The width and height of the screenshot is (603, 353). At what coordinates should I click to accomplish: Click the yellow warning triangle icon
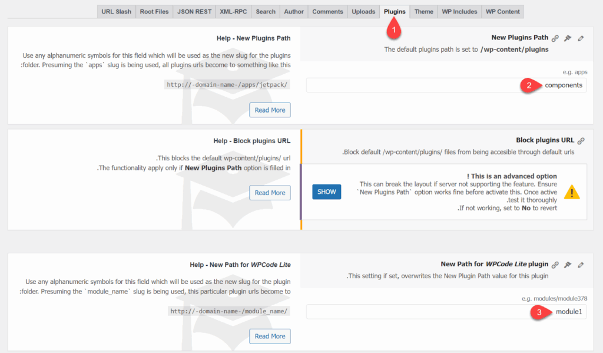tap(572, 192)
